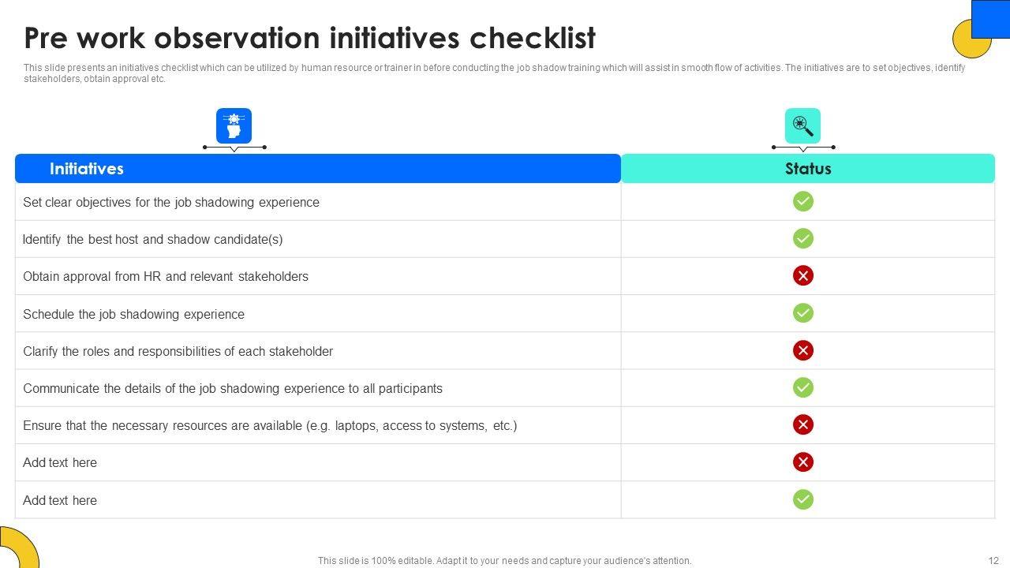This screenshot has width=1010, height=568.
Task: Click red cross for obtain HR approval
Action: coord(802,276)
